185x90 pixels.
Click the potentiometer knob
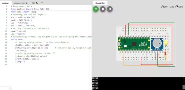157,43
